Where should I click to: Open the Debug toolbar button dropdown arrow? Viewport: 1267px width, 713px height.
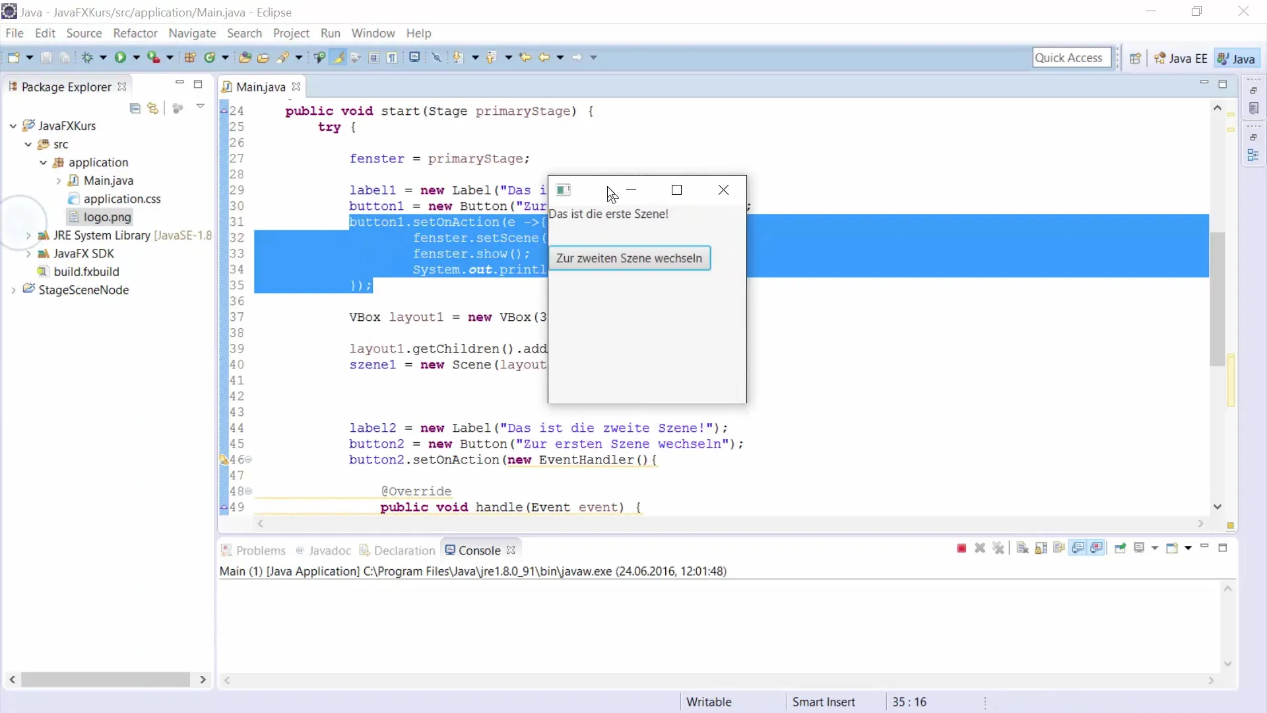point(103,57)
